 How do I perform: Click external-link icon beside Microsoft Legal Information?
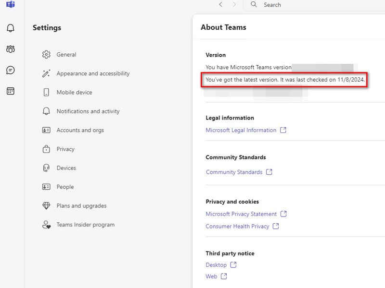(283, 130)
